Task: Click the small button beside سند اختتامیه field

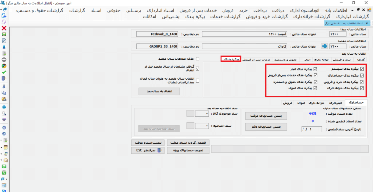Action: 190,126
